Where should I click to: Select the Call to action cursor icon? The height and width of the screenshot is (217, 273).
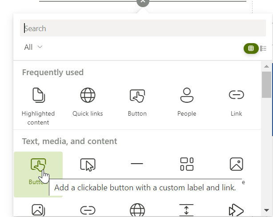[88, 165]
